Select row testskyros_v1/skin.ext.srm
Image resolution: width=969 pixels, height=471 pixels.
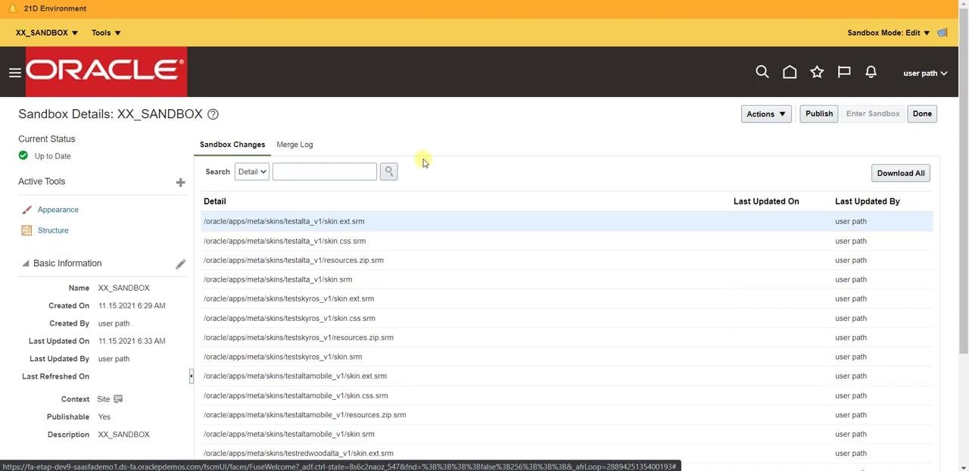click(x=567, y=299)
